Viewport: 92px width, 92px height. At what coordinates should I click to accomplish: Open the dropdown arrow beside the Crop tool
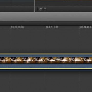point(45,9)
